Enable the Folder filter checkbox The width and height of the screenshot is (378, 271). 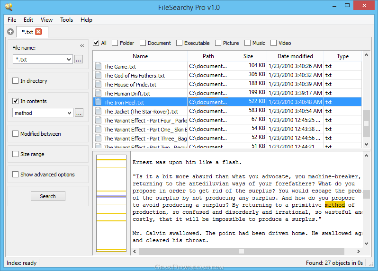115,43
